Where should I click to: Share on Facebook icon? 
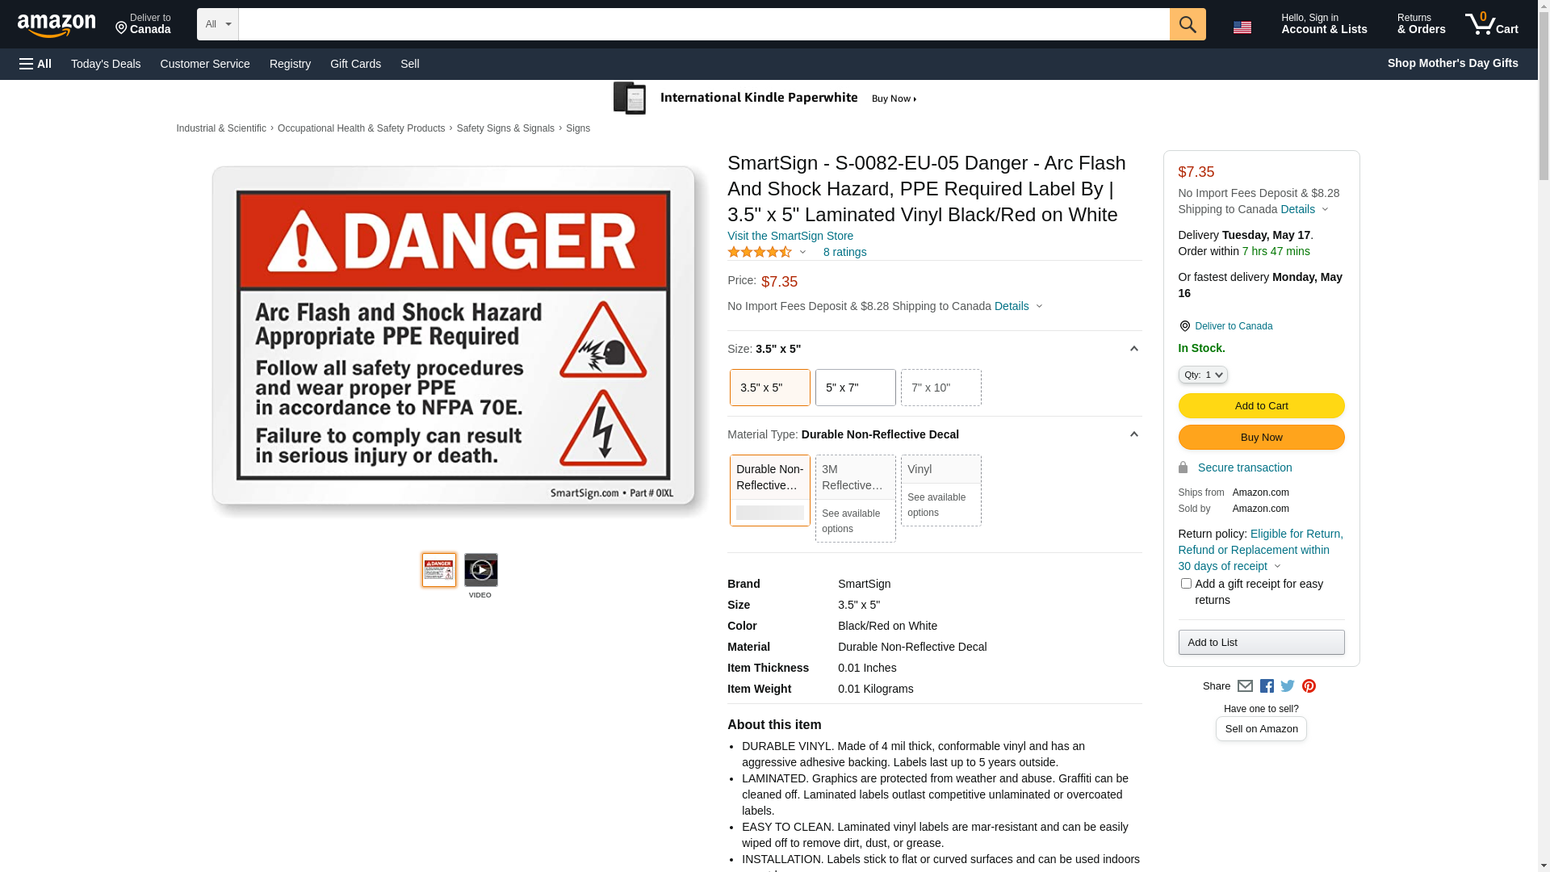pyautogui.click(x=1267, y=686)
